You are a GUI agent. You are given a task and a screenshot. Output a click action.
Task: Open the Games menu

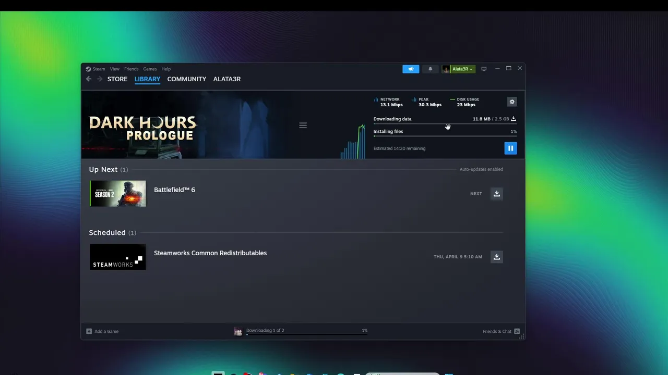click(x=150, y=69)
